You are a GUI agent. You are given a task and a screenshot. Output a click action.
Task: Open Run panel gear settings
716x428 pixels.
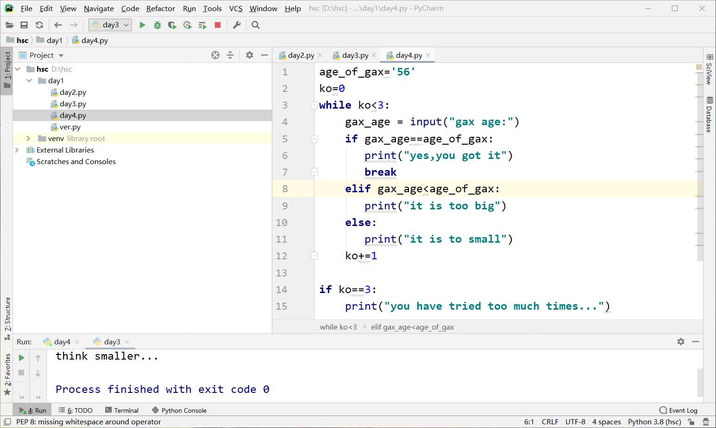(681, 342)
